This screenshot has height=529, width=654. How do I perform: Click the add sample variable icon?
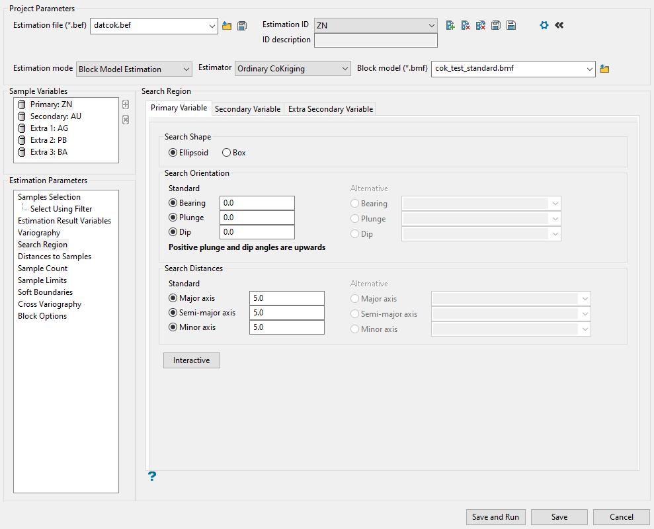(126, 104)
